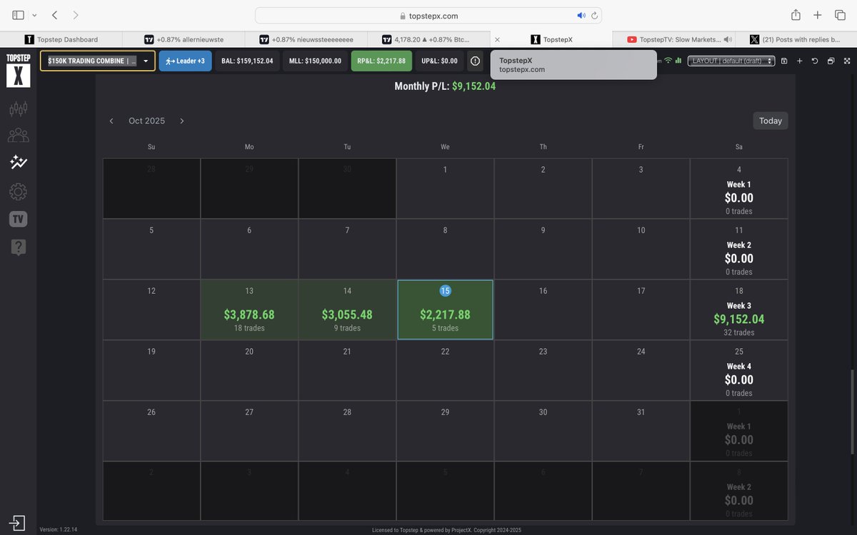Switch to the +0.87% nieuwssteeeeeeee tab
Viewport: 857px width, 535px height.
306,40
